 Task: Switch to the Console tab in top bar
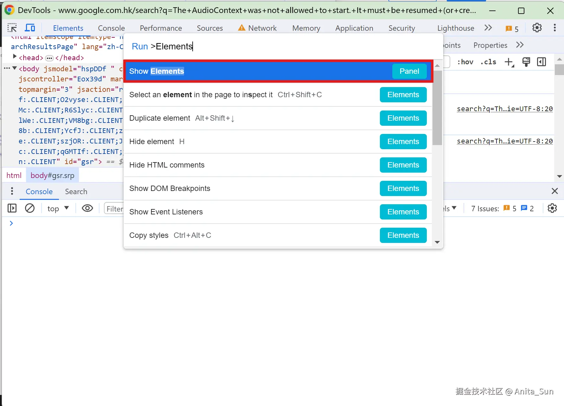[x=111, y=28]
